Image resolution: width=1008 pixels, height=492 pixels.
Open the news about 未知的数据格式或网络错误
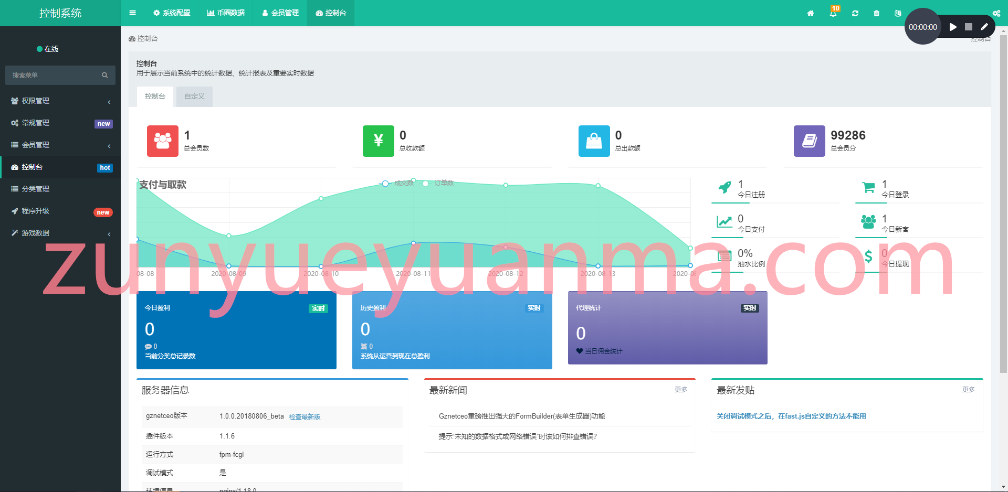(x=518, y=437)
